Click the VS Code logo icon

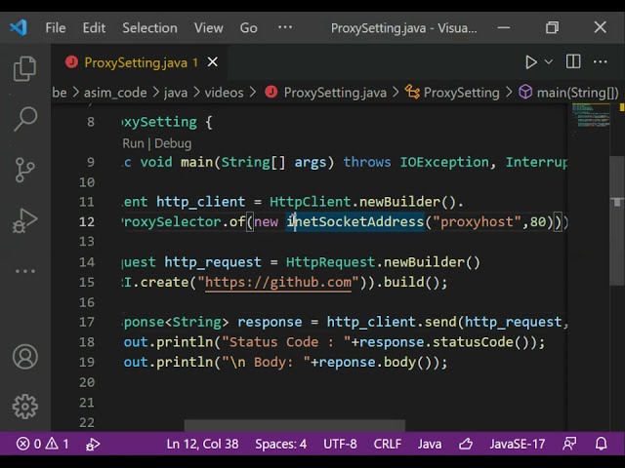tap(19, 27)
